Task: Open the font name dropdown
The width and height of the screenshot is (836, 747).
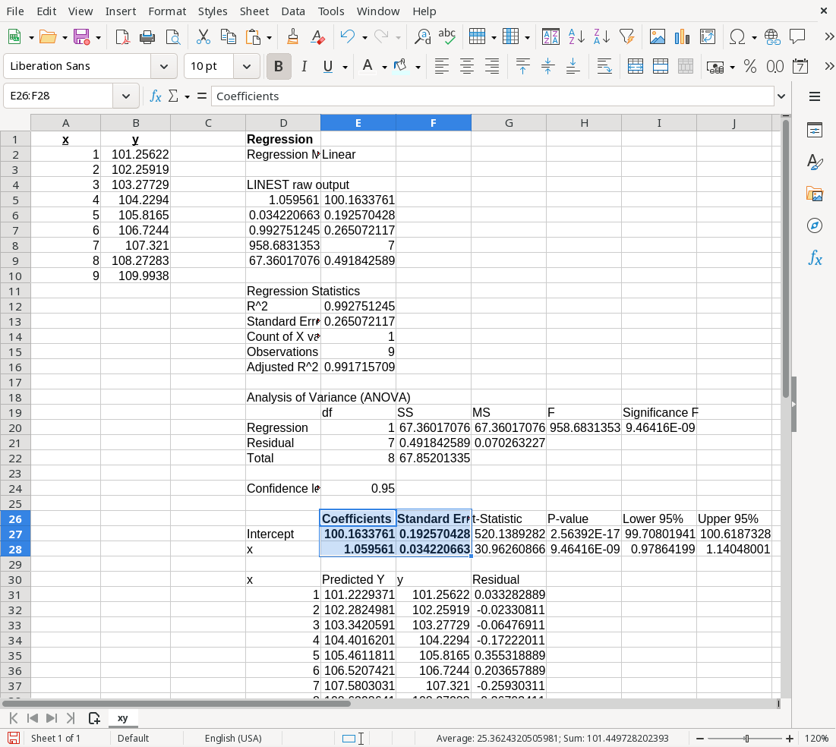Action: click(x=164, y=66)
